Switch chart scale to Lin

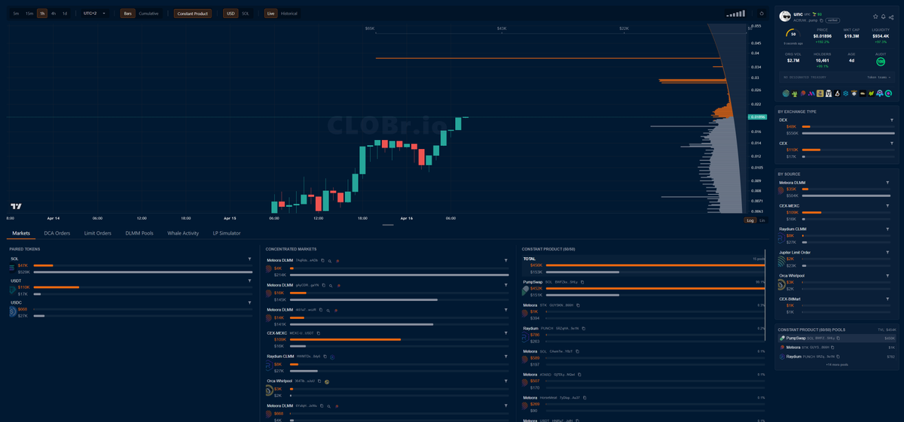pos(762,220)
